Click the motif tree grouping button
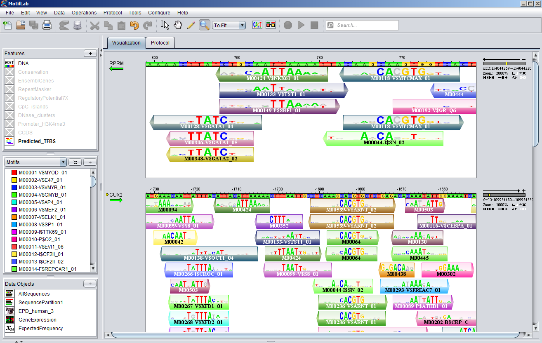Image resolution: width=542 pixels, height=343 pixels. point(75,162)
